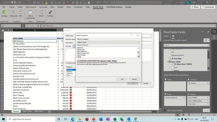Open PivotTable Fields pane options arrow
Viewport: 217px width, 122px height.
click(202, 32)
